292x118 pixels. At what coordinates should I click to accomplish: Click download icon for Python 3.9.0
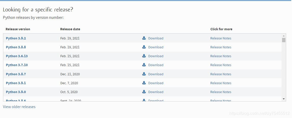click(x=144, y=92)
